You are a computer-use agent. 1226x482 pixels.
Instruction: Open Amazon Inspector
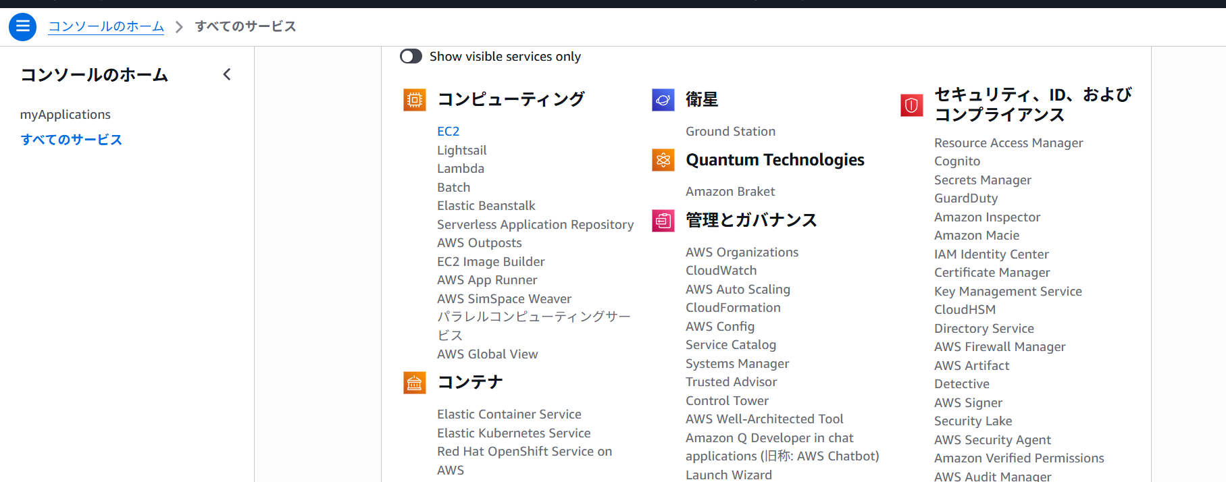(x=988, y=217)
